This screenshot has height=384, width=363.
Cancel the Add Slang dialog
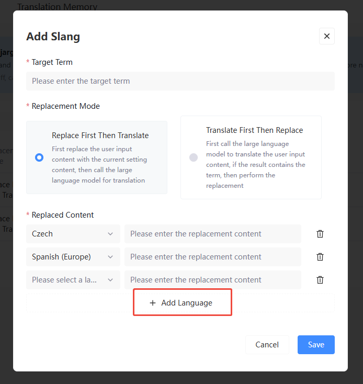click(267, 345)
